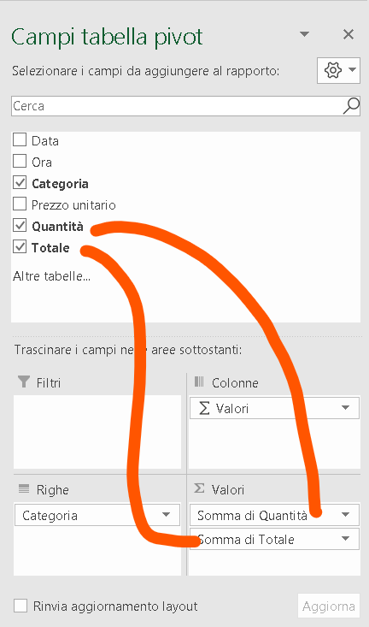Click the Colonne area icon
This screenshot has width=369, height=627.
(x=199, y=382)
